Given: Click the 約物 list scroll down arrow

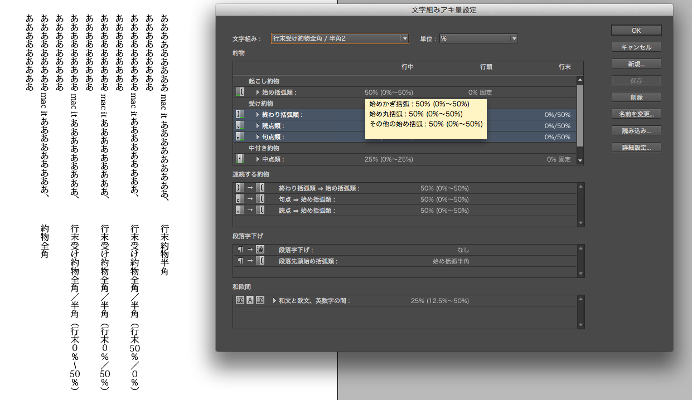Looking at the screenshot, I should [x=580, y=160].
